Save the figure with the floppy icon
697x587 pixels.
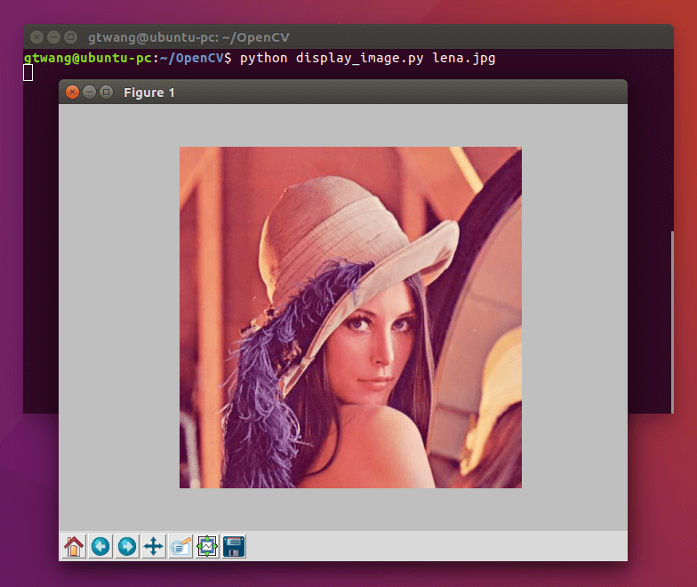[x=234, y=546]
